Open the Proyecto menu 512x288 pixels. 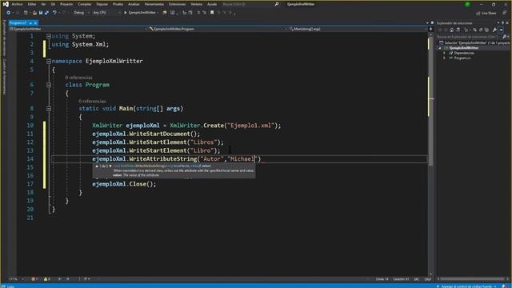coord(66,4)
